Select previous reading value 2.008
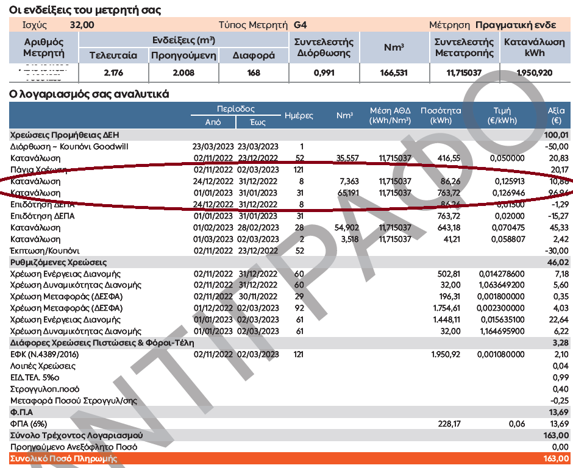Image resolution: width=573 pixels, height=468 pixels. tap(183, 73)
